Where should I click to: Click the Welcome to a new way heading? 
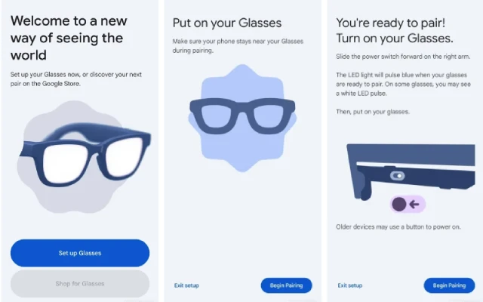click(x=69, y=38)
